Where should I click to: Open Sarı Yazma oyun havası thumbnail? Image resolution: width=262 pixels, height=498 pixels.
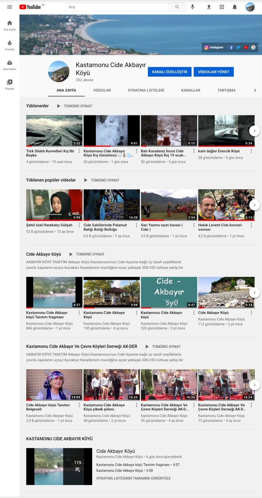coord(169,205)
